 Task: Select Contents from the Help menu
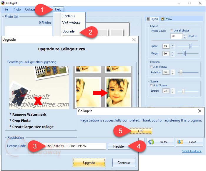[x=69, y=16]
